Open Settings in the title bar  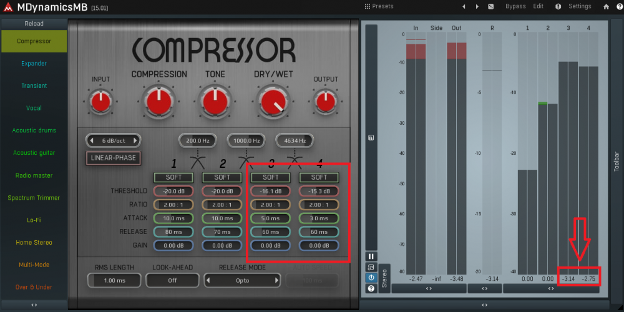pyautogui.click(x=580, y=6)
